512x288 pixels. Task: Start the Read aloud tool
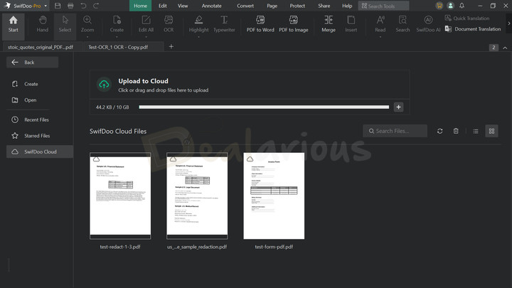coord(380,24)
